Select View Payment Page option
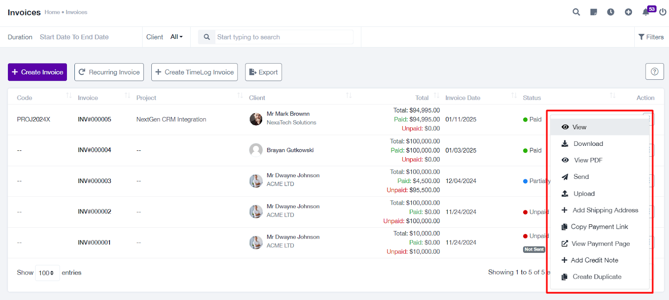Image resolution: width=669 pixels, height=300 pixels. pyautogui.click(x=600, y=244)
